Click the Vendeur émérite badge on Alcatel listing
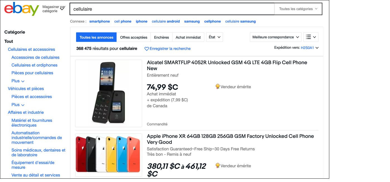Screen dimensions: 390x182 pyautogui.click(x=218, y=87)
